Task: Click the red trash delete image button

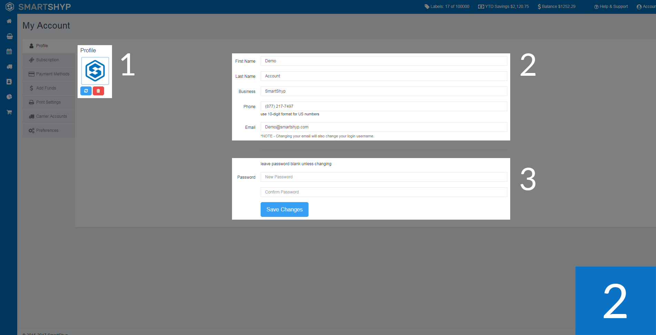Action: click(98, 91)
